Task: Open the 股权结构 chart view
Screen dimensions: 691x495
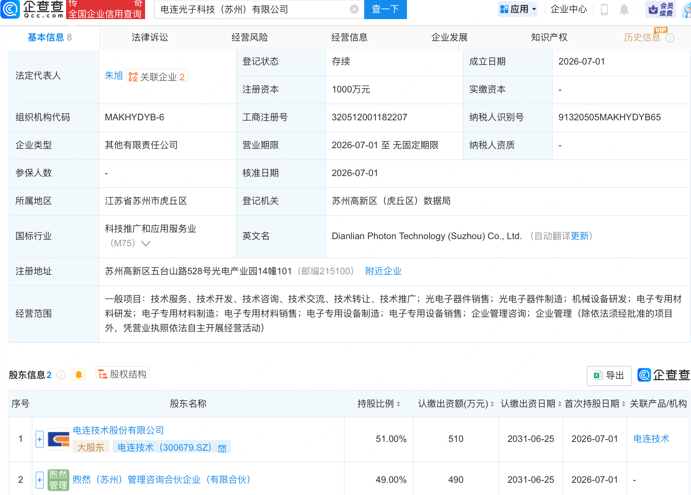Action: pos(123,374)
